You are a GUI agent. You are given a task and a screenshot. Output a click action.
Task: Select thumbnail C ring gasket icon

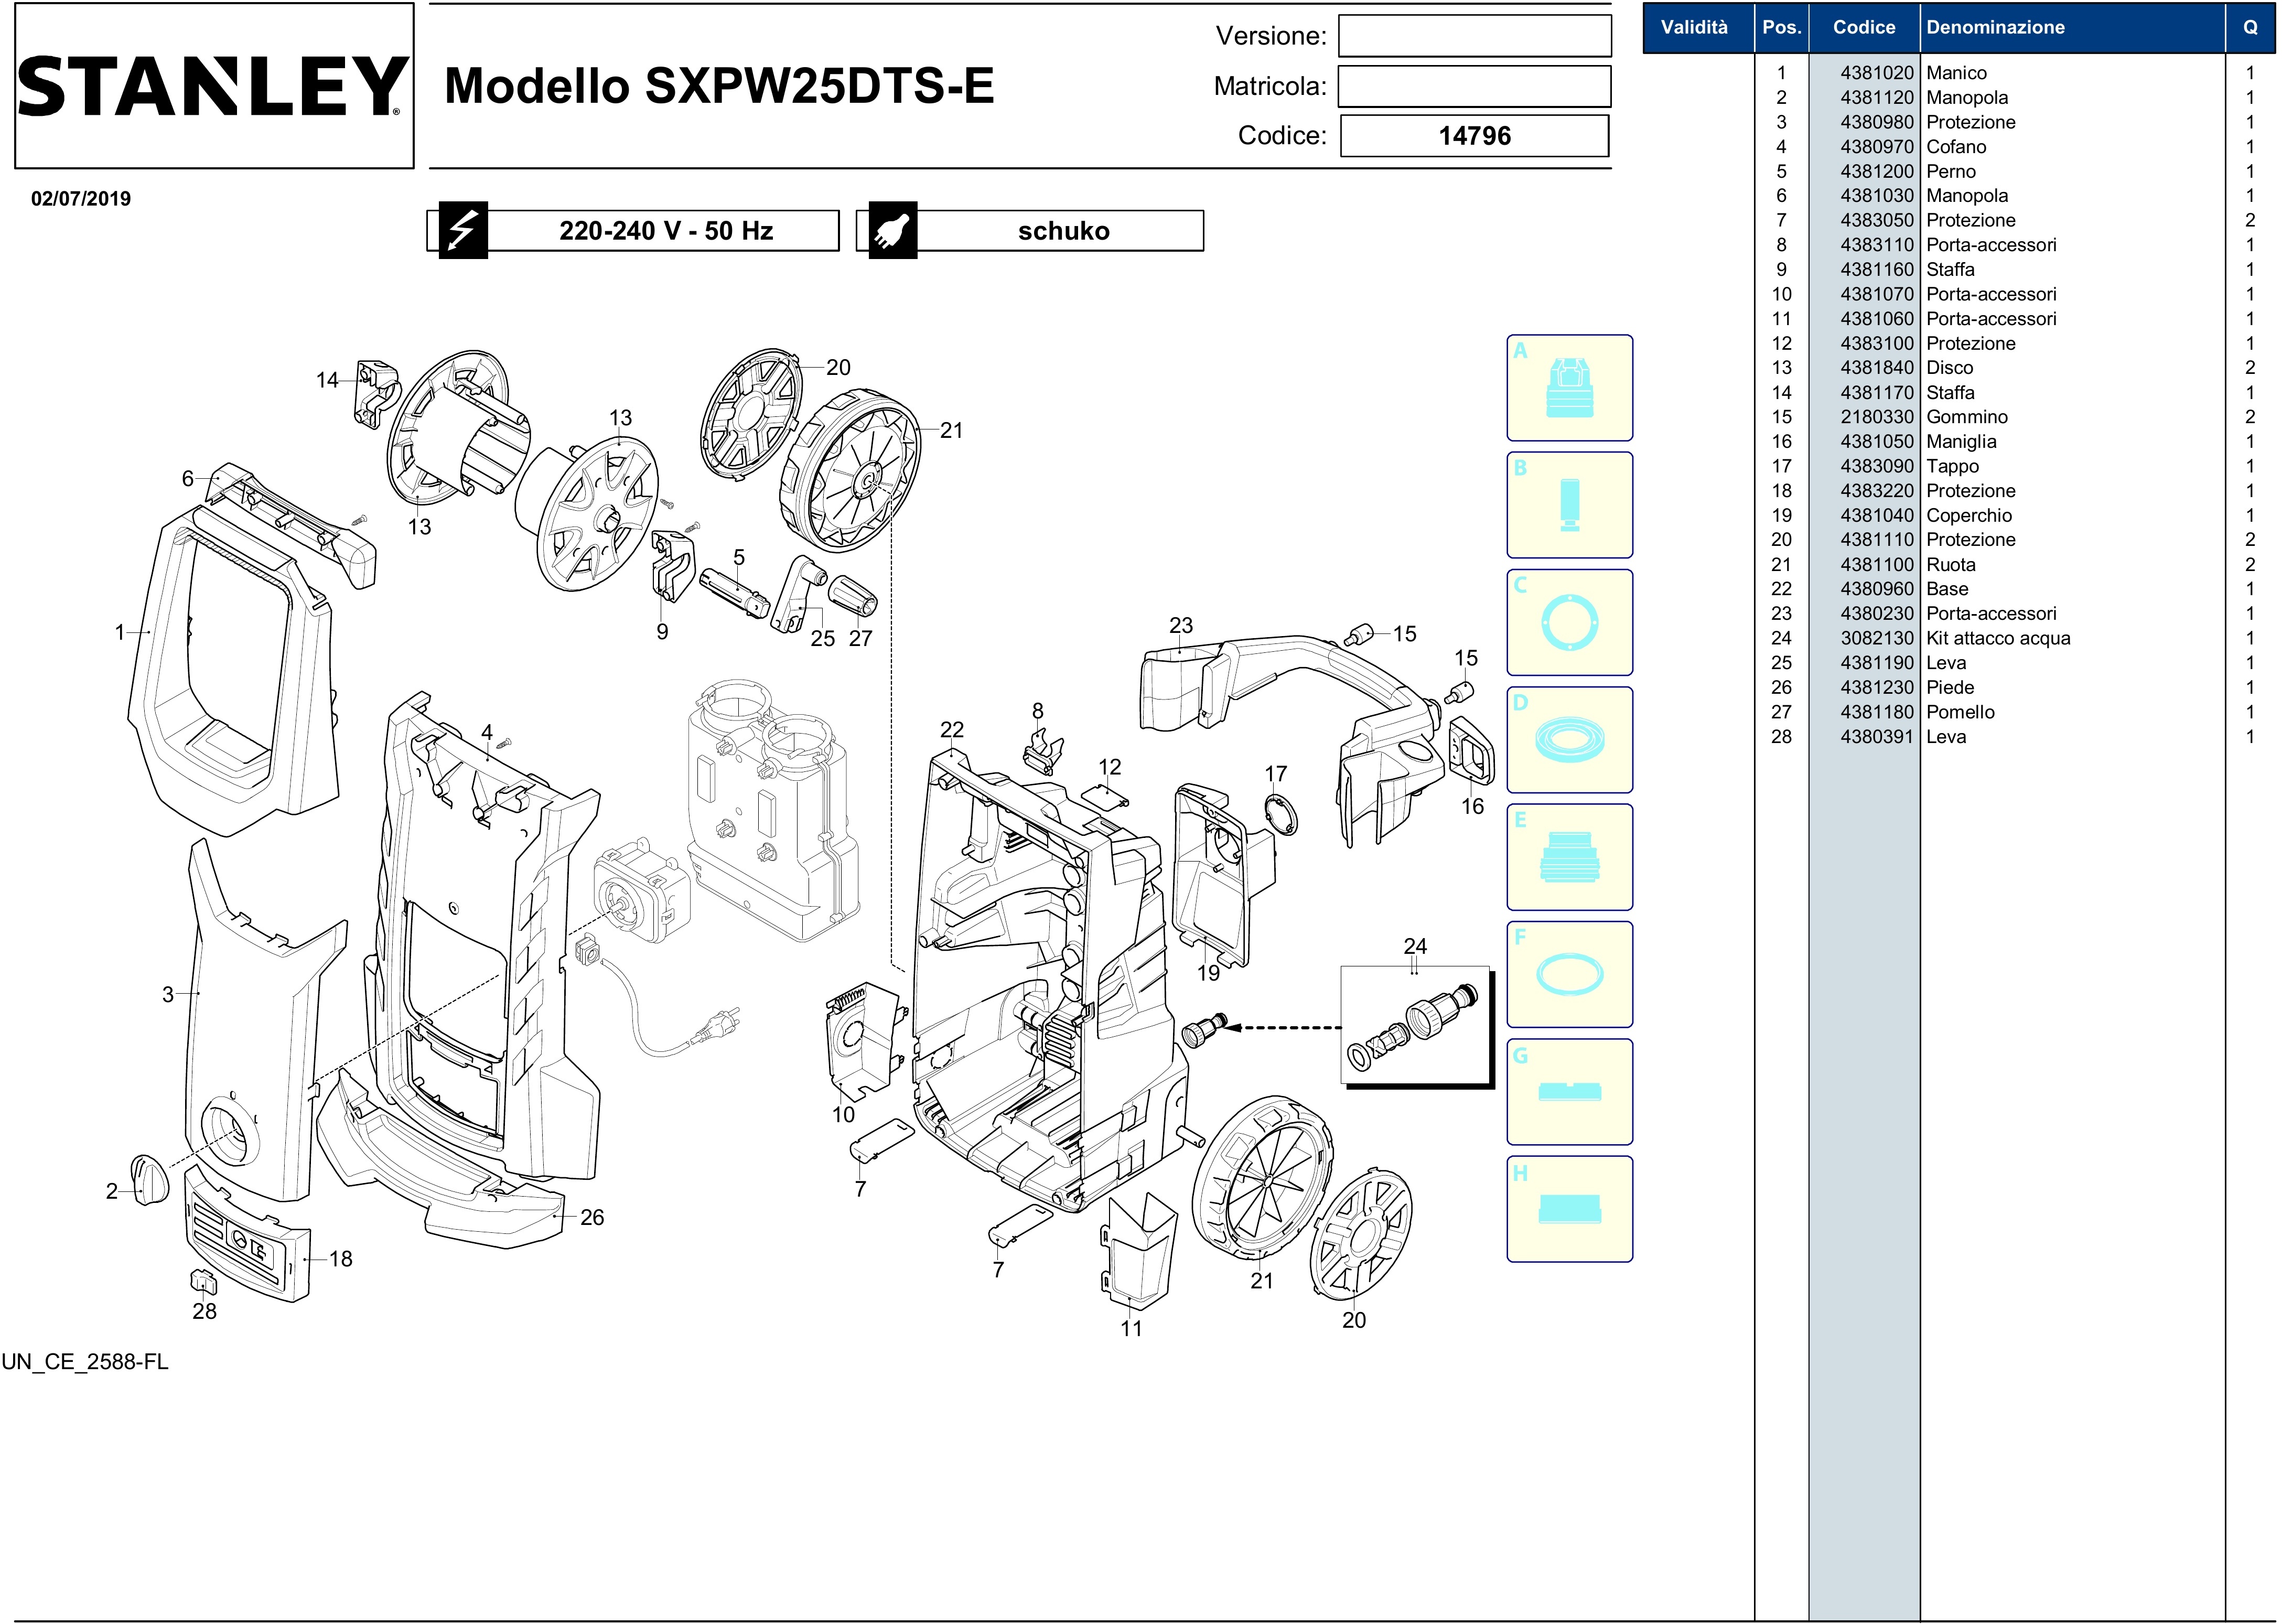coord(1569,622)
